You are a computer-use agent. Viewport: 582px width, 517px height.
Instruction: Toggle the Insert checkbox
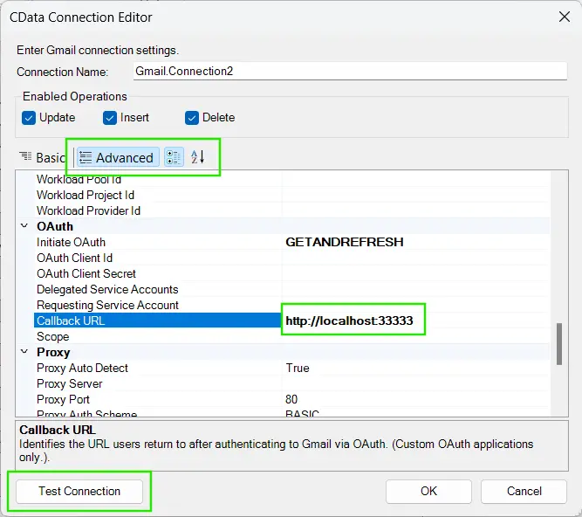(110, 118)
